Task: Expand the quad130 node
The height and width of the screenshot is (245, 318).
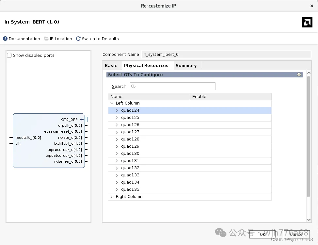Action: (117, 154)
